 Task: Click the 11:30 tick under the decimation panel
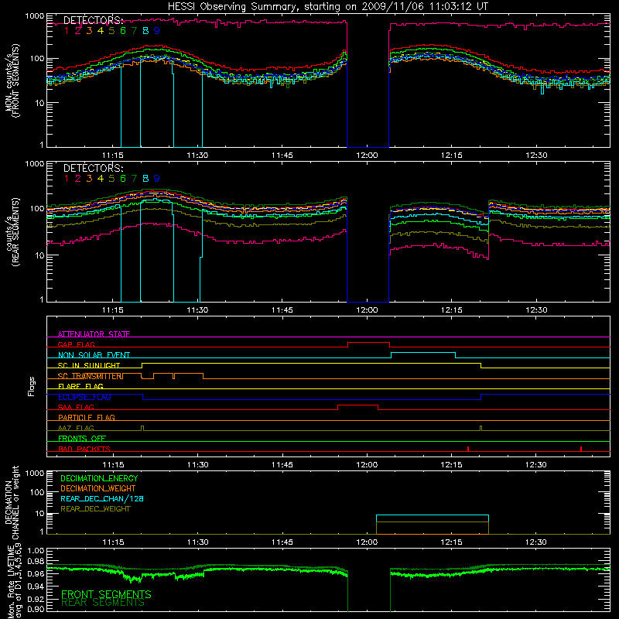197,542
